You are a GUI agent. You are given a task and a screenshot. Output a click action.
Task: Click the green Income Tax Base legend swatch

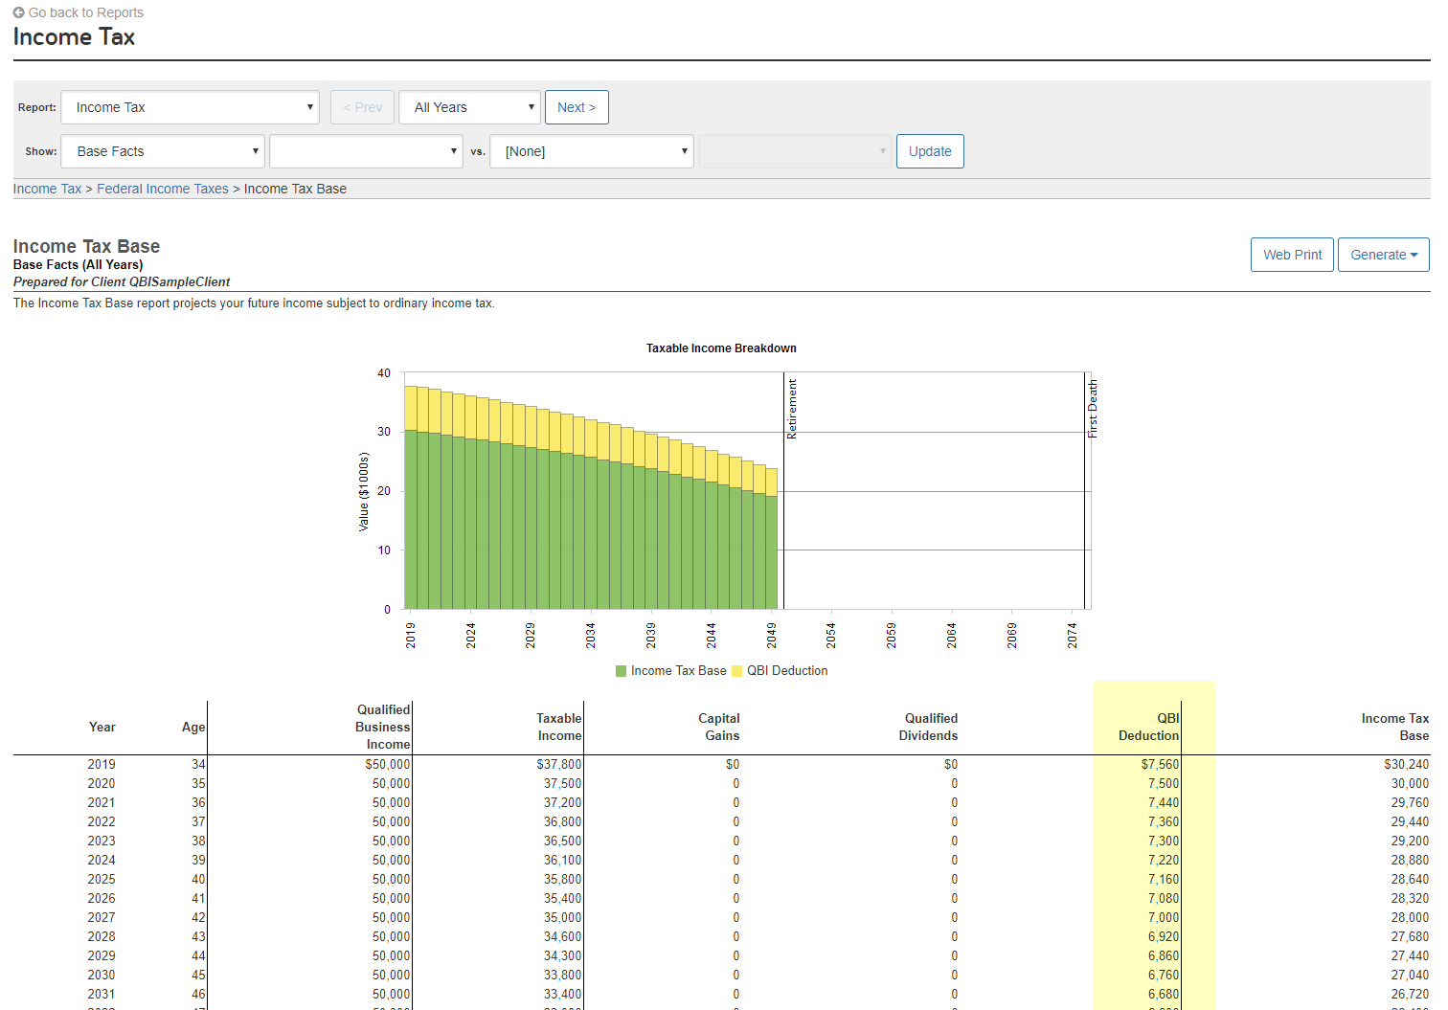[622, 671]
